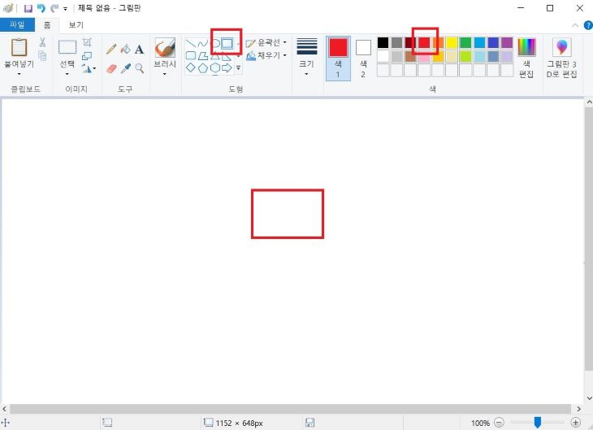
Task: Click the Crop icon
Action: point(87,42)
